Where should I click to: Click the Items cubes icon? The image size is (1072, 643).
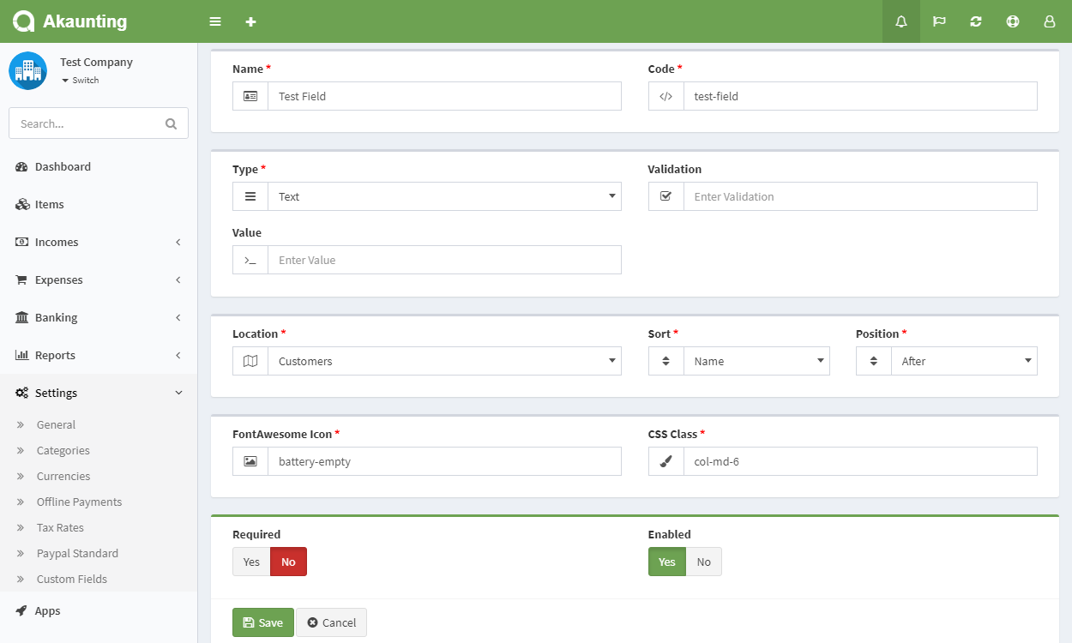[x=22, y=204]
